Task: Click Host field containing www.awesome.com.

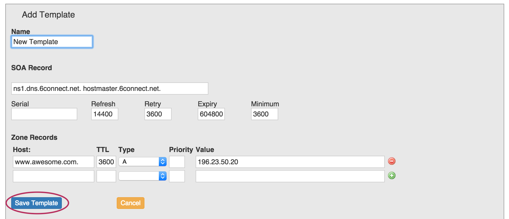Action: pyautogui.click(x=53, y=162)
